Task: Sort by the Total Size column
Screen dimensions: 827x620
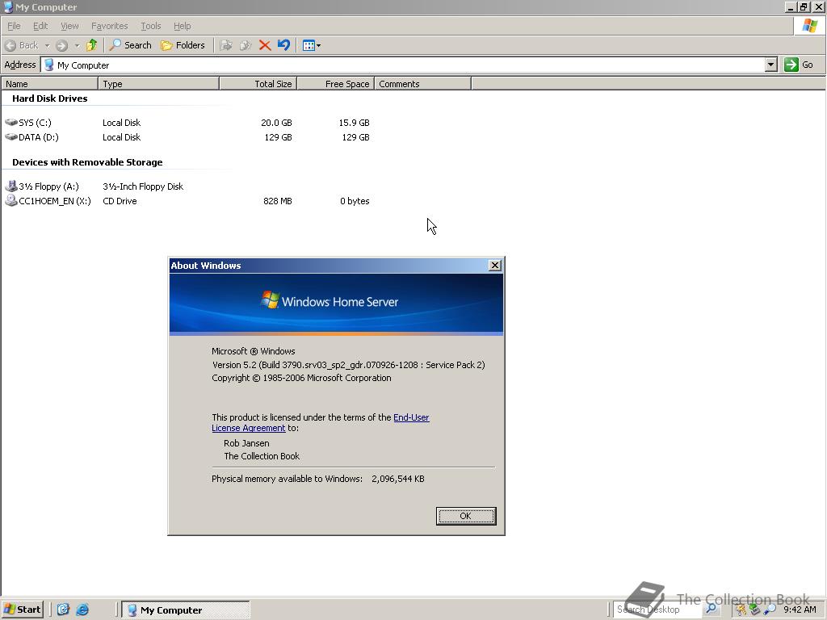Action: click(x=258, y=84)
